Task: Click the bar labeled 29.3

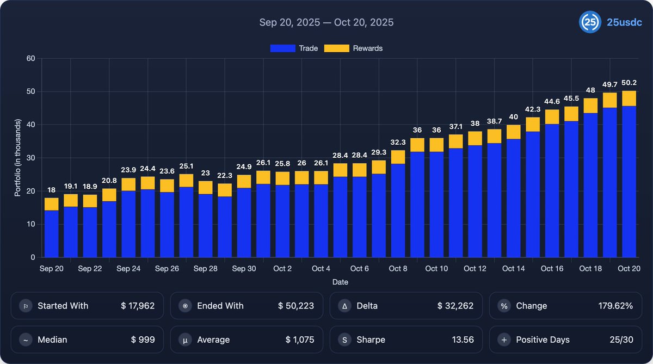Action: coord(379,209)
